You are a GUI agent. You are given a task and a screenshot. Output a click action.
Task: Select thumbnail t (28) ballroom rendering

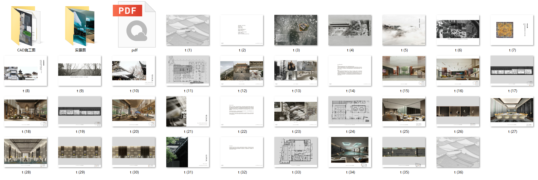tap(26, 152)
